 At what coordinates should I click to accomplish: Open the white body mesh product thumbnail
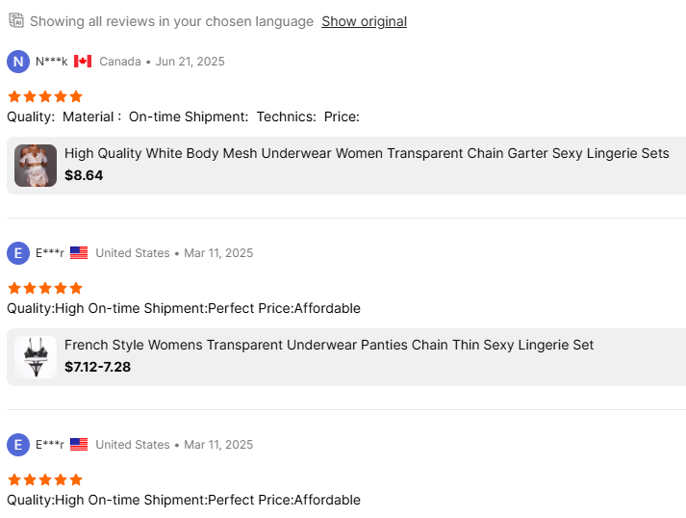click(36, 165)
